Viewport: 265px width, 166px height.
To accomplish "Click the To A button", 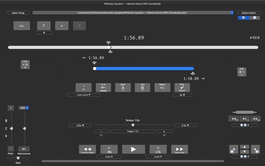I will coord(103,88).
